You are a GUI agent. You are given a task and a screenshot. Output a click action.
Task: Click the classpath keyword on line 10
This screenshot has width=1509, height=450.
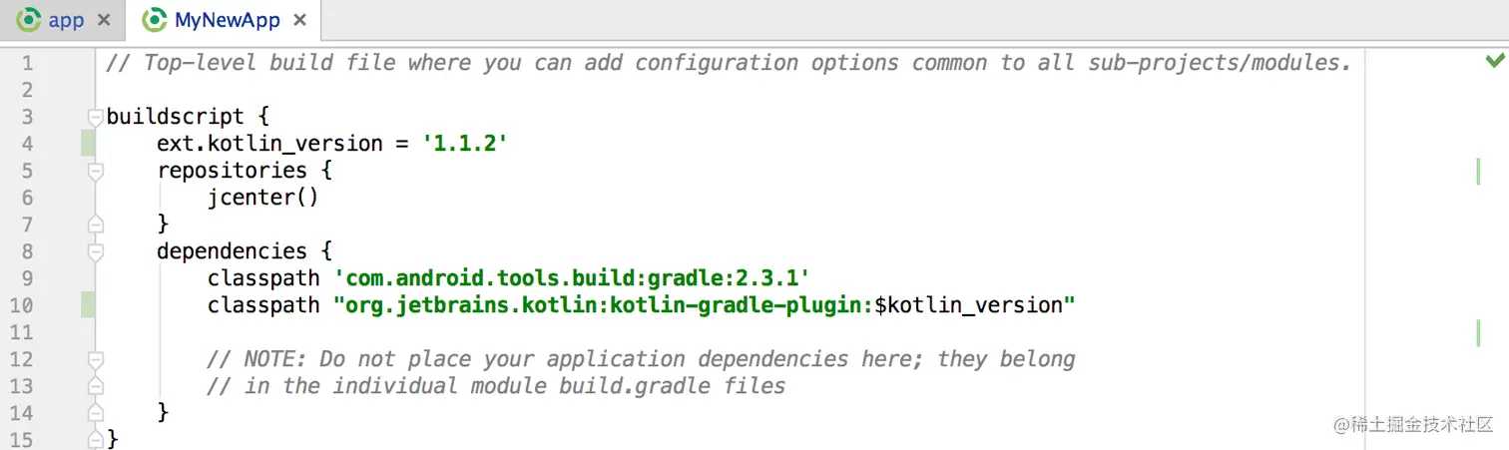click(263, 305)
